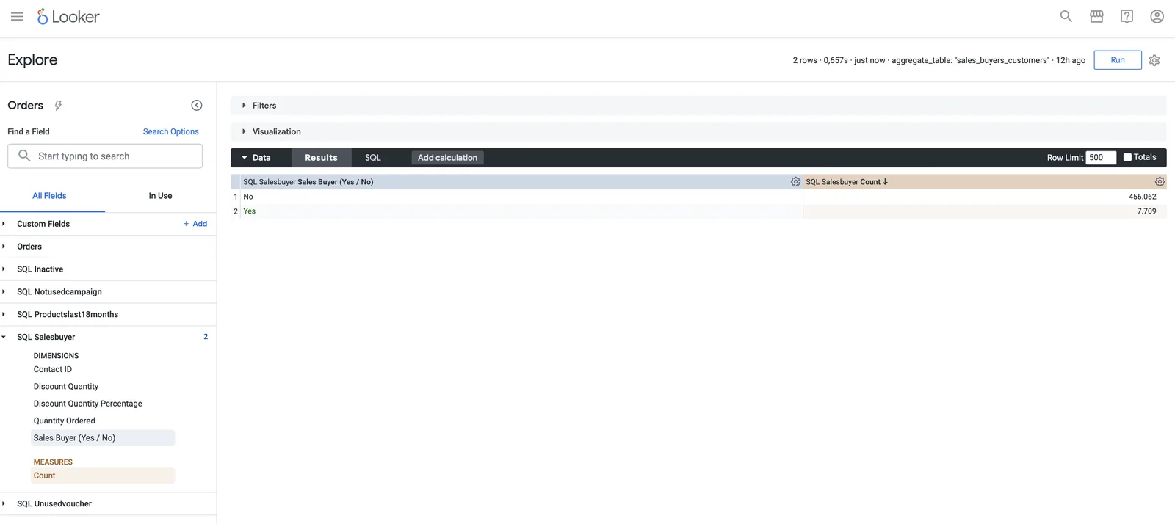Click the Orders quick start lightning icon
The height and width of the screenshot is (524, 1175).
coord(58,106)
